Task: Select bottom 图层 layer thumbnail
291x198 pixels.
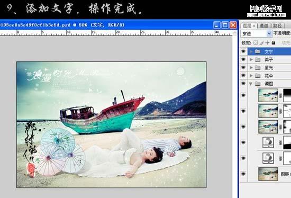Action: pyautogui.click(x=268, y=174)
